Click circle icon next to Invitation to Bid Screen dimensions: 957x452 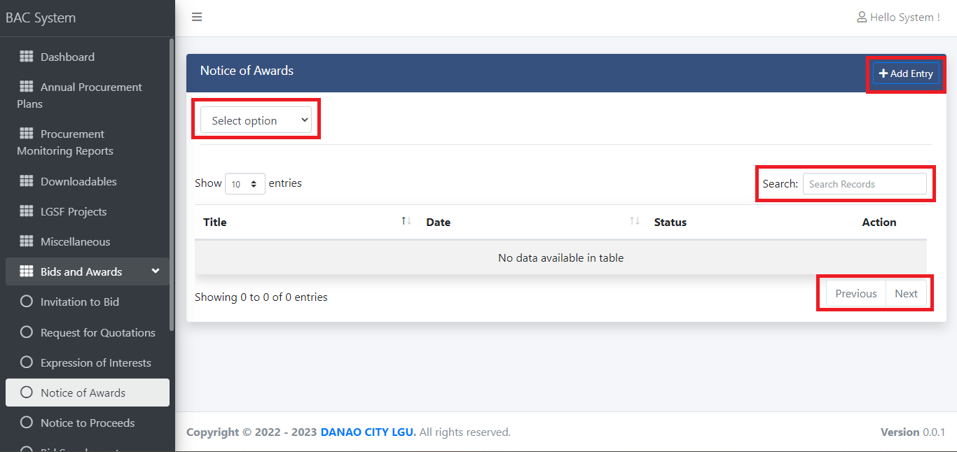point(27,302)
